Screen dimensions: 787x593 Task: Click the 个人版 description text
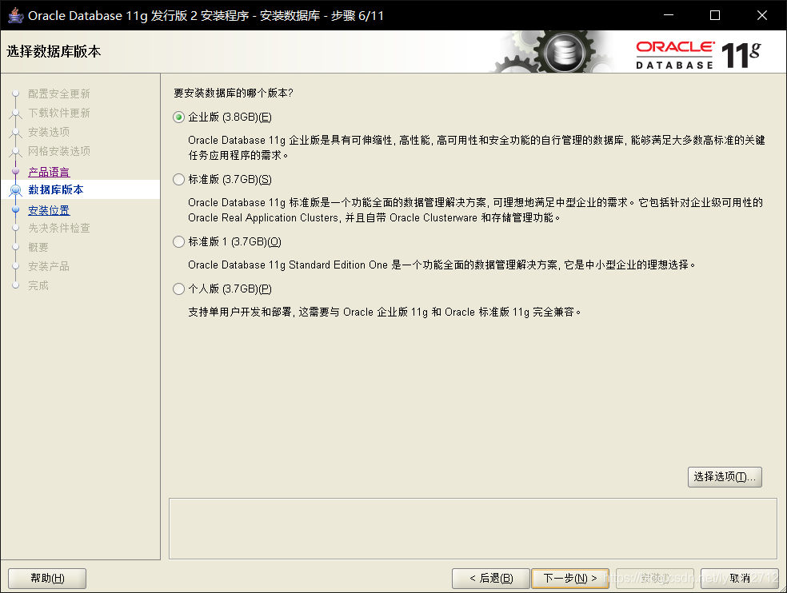tap(385, 312)
